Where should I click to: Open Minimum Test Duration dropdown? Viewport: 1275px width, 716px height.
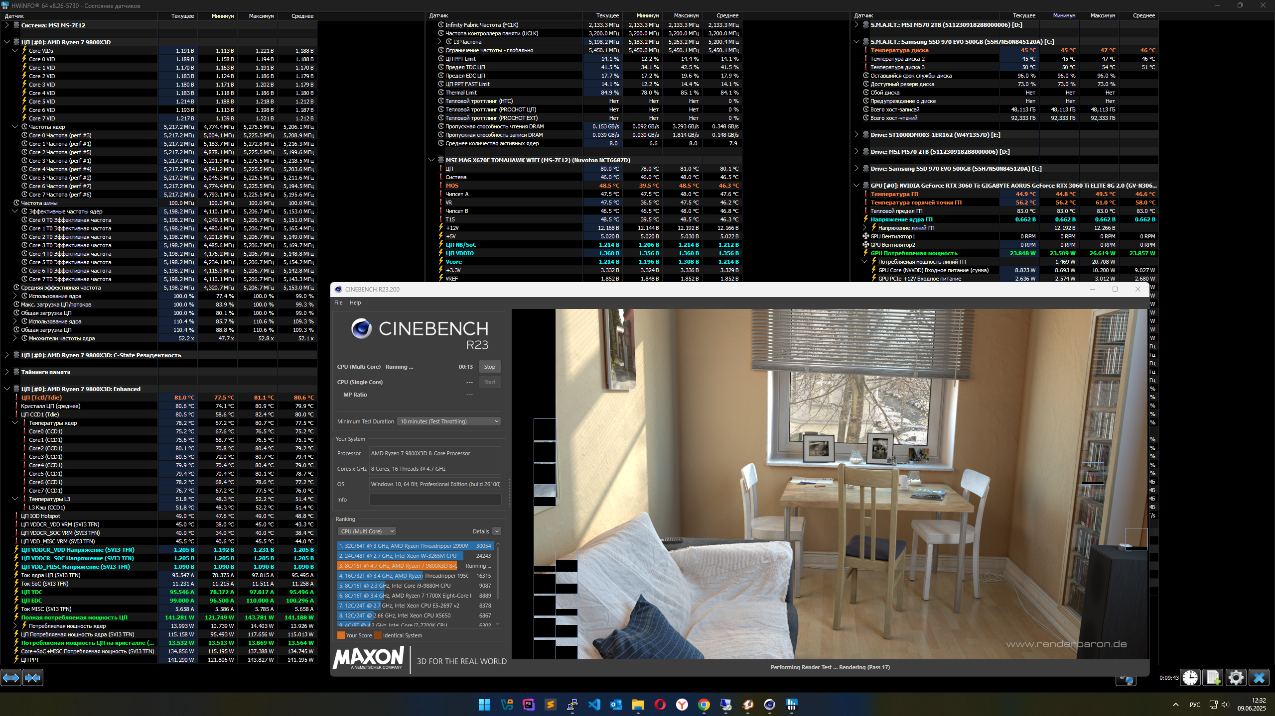449,421
